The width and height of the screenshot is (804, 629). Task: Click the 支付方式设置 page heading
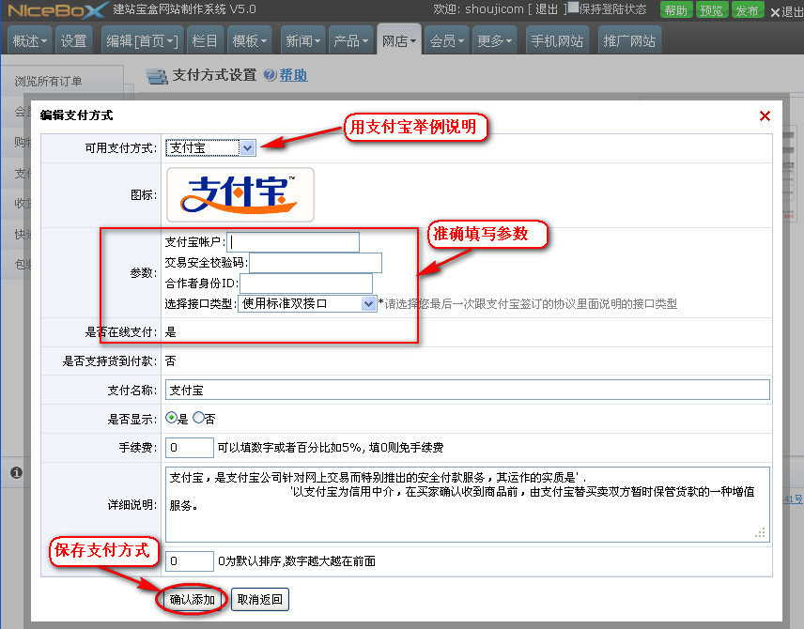click(214, 75)
